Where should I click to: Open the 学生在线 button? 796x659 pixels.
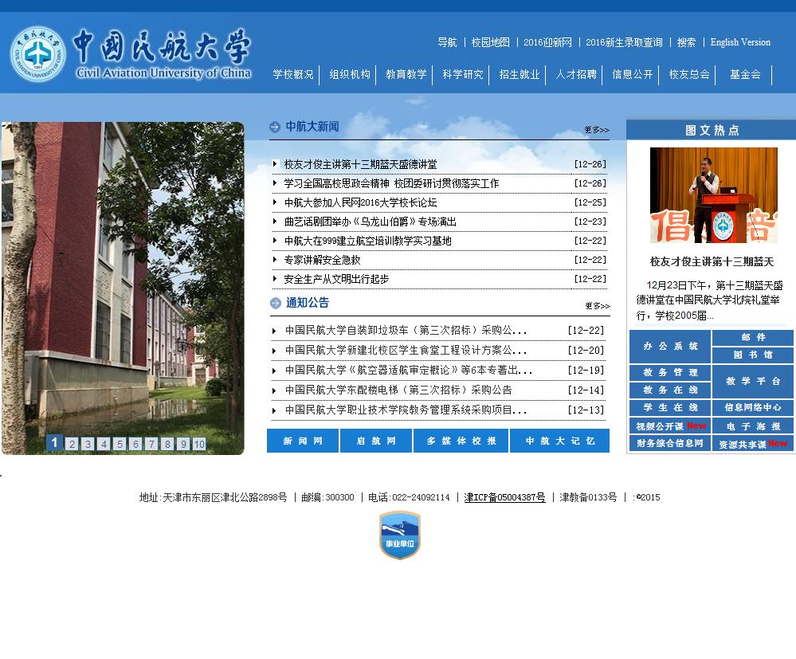coord(670,408)
